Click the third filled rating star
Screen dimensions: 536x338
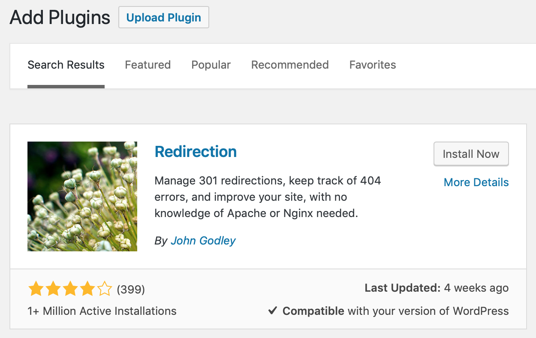click(70, 290)
